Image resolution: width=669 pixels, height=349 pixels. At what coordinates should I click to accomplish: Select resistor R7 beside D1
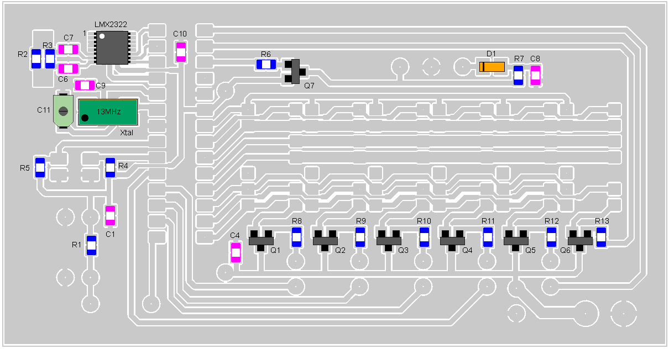518,76
